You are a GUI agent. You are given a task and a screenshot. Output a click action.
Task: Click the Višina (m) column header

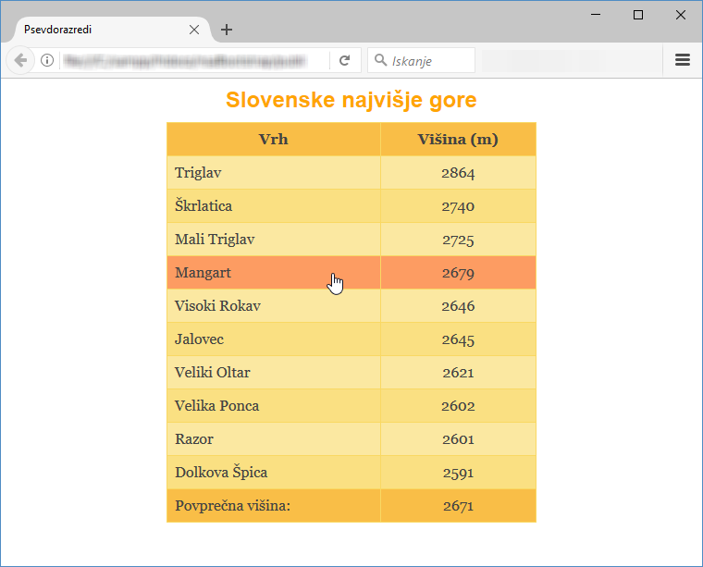coord(458,140)
